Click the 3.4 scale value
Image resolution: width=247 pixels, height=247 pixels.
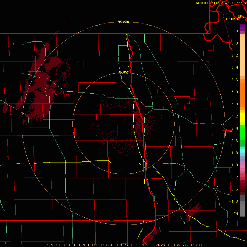(x=235, y=128)
